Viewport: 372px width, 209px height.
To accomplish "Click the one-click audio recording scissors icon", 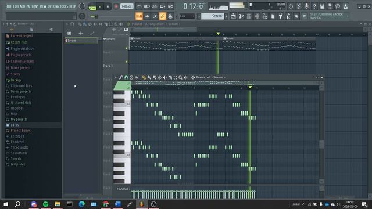I will pos(299,6).
